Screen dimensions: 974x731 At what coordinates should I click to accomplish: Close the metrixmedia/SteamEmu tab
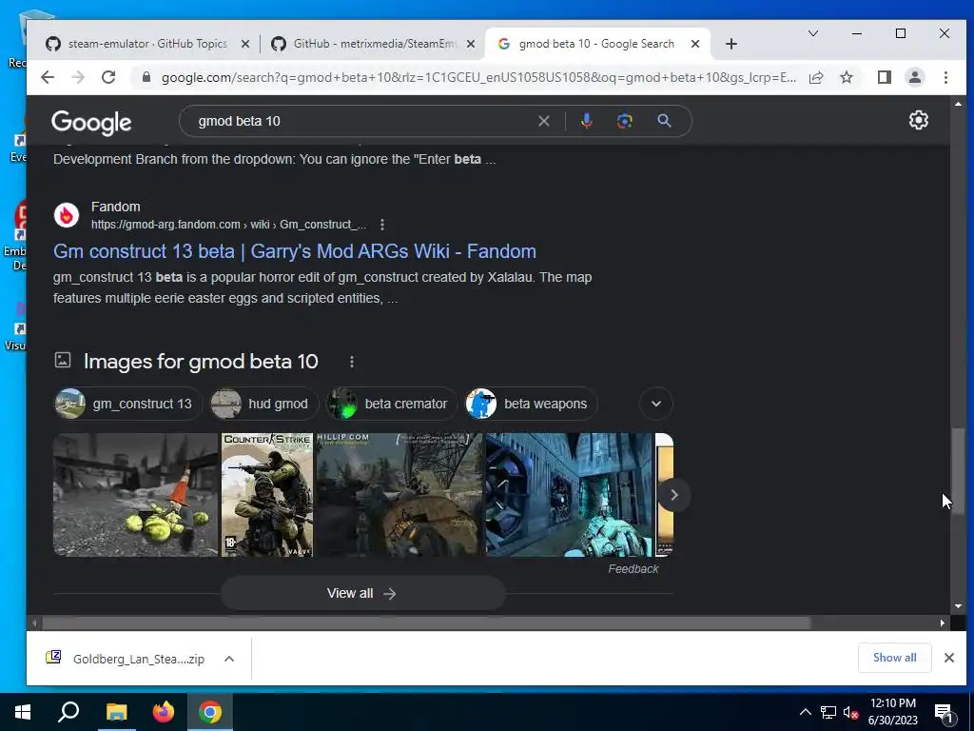tap(471, 44)
